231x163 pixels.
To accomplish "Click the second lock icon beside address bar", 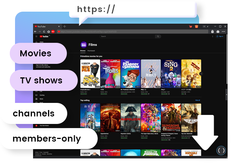I will [x=218, y=32].
